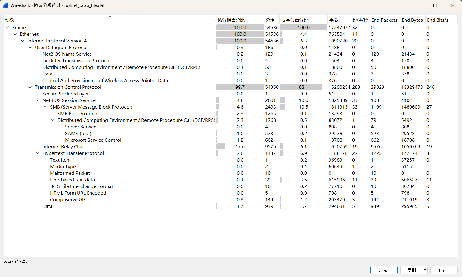Select Control And Provisioning of Wireless Access Points row
Image resolution: width=462 pixels, height=277 pixels.
(x=231, y=81)
